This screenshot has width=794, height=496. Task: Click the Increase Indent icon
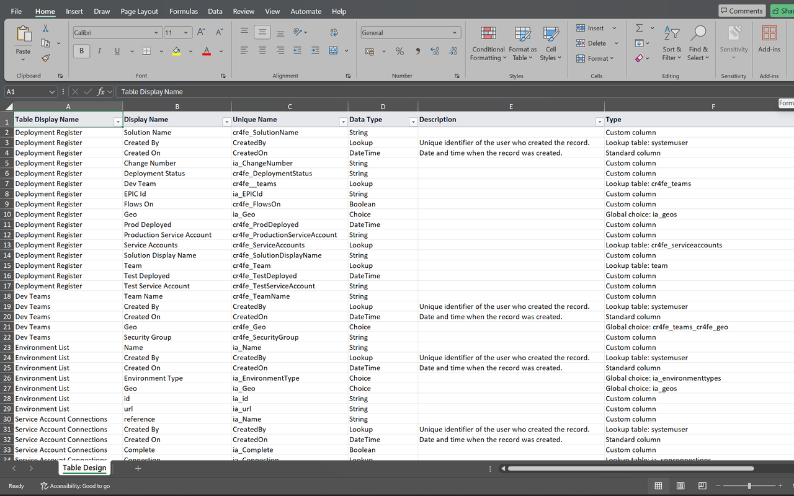pyautogui.click(x=316, y=51)
